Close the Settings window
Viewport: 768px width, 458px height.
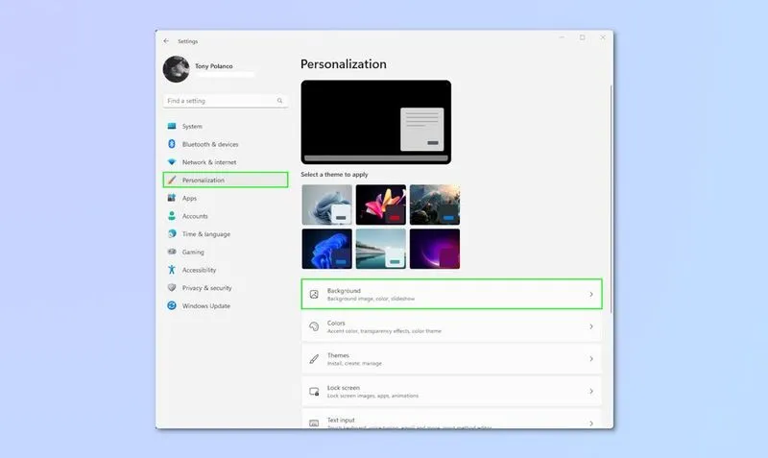603,37
